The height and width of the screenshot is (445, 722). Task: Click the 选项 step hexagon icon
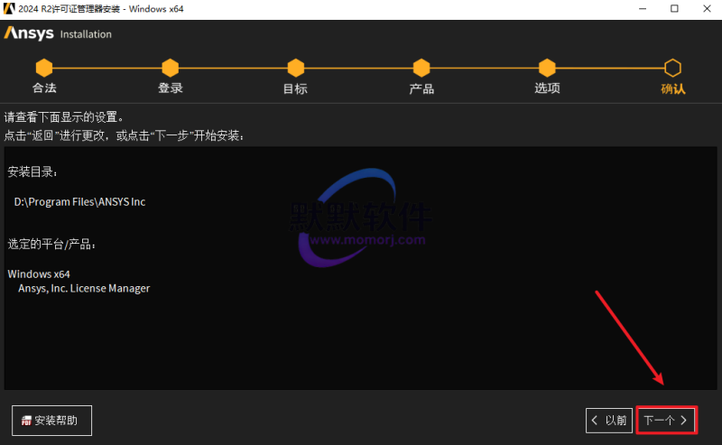click(547, 68)
